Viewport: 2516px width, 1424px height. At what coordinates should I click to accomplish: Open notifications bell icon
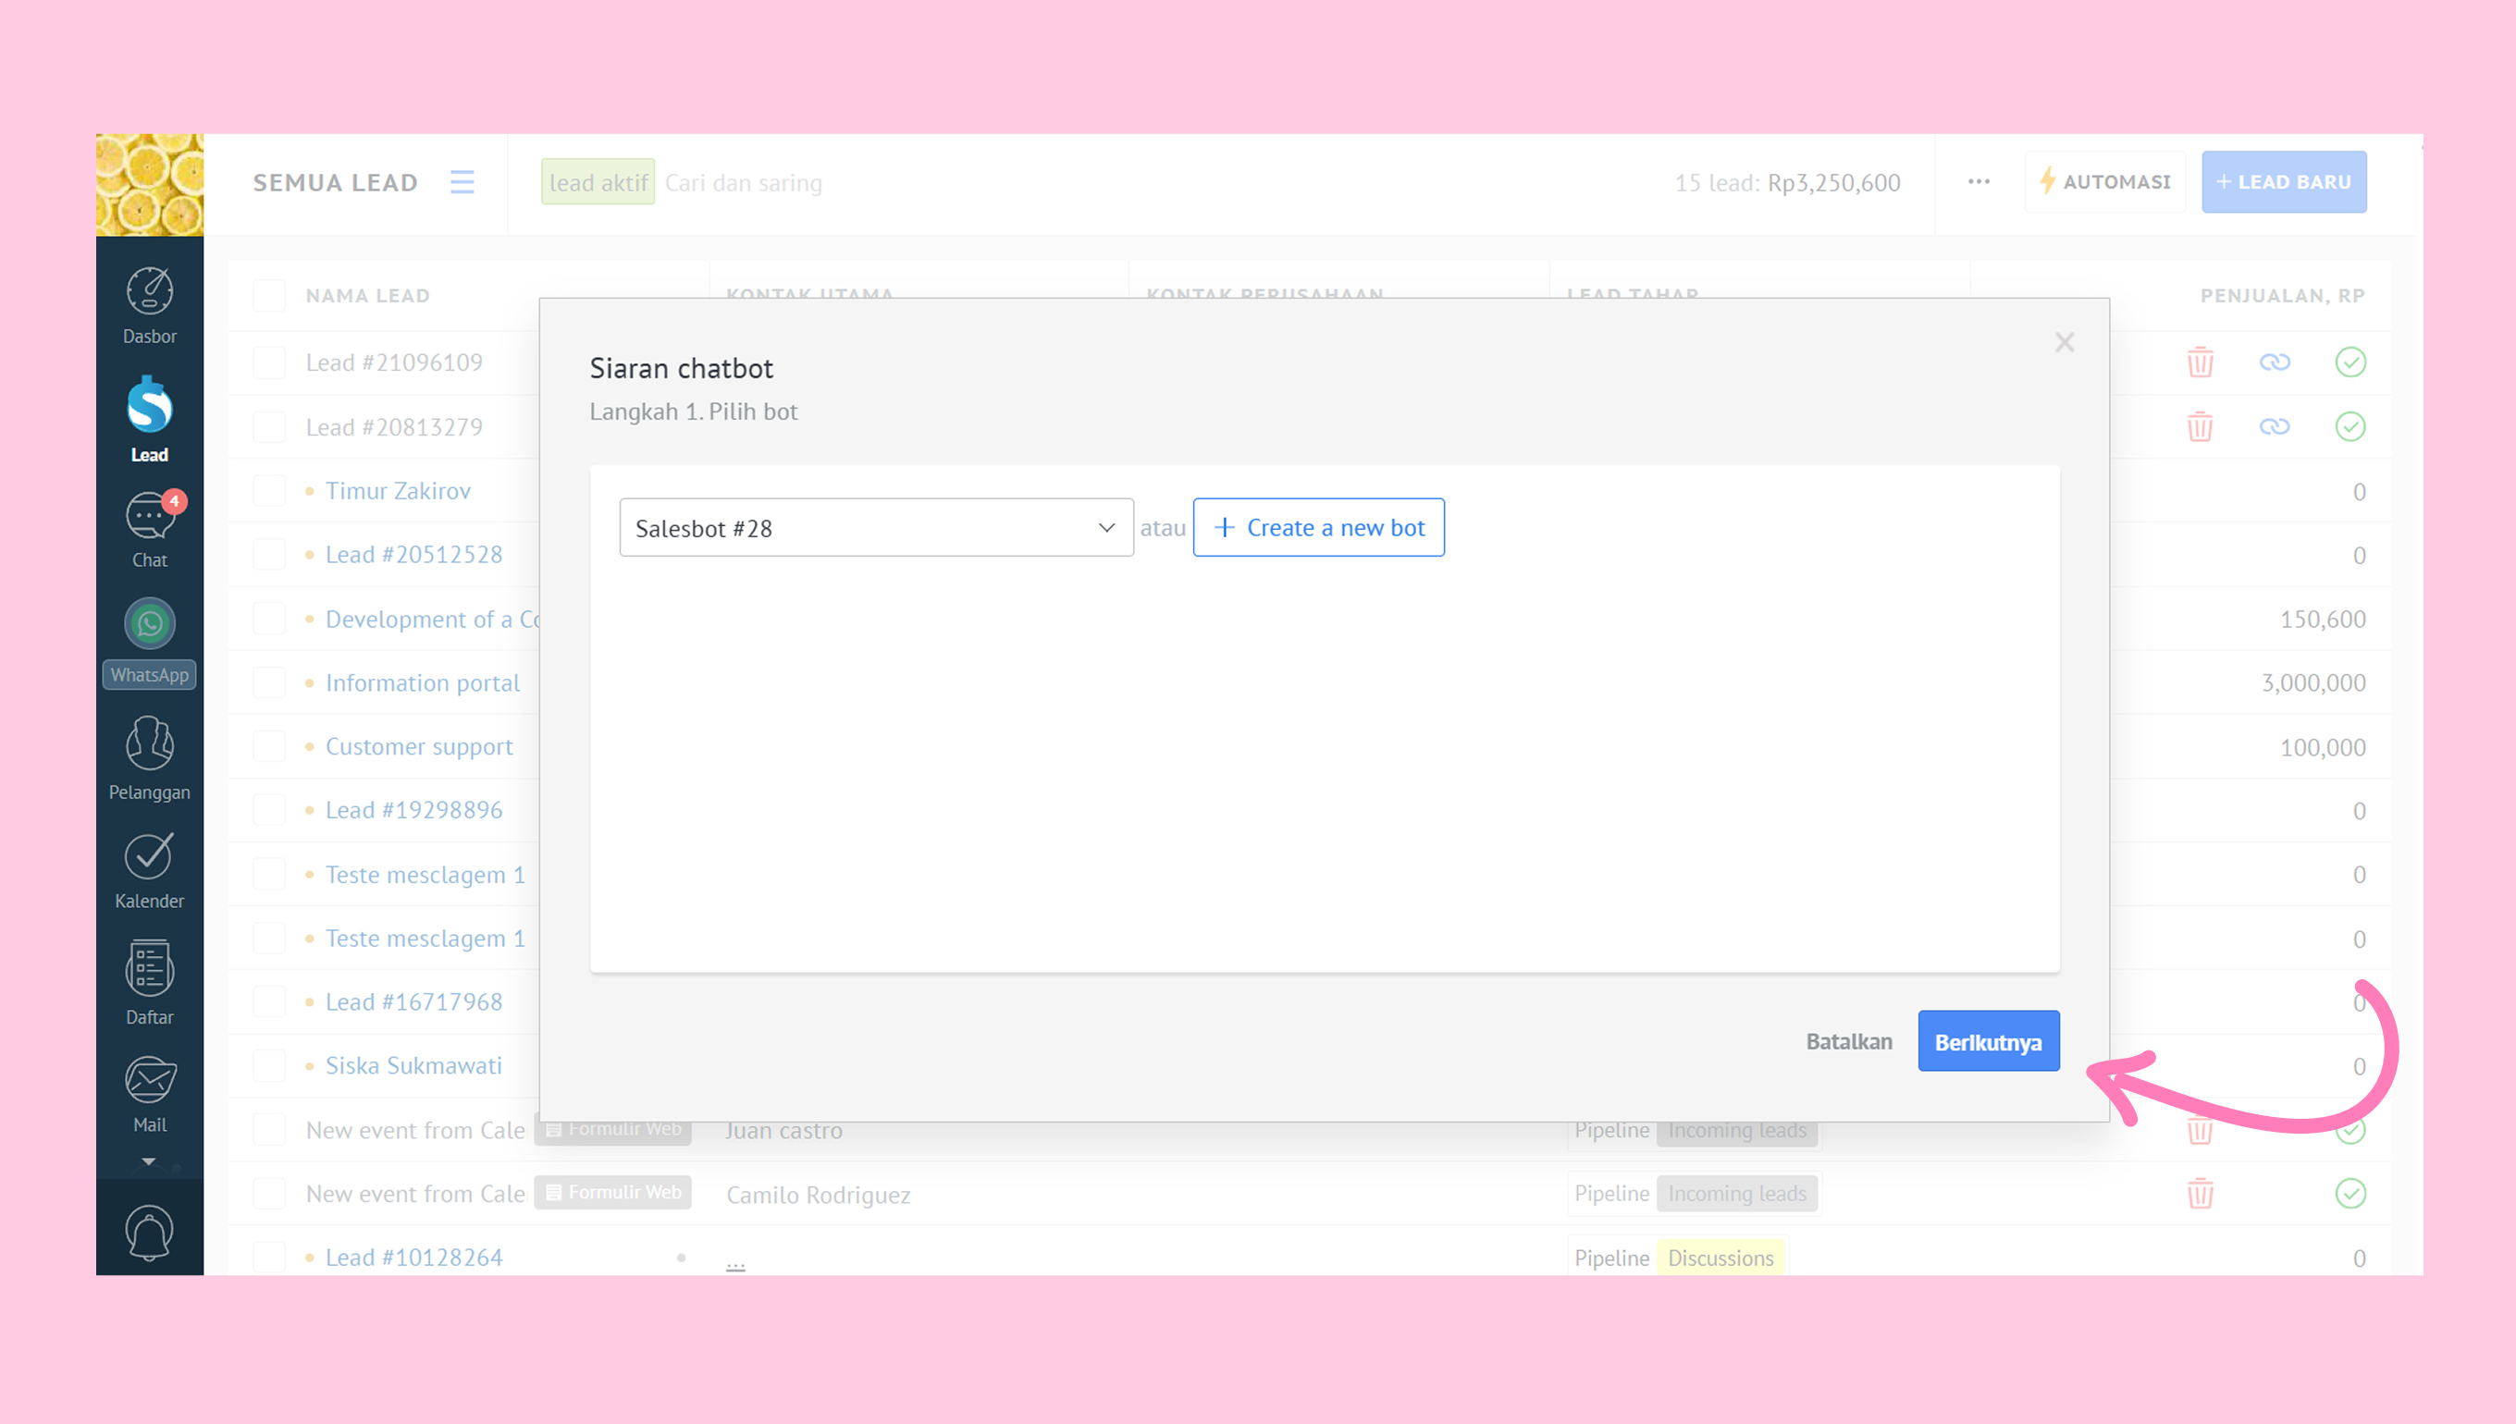click(150, 1233)
